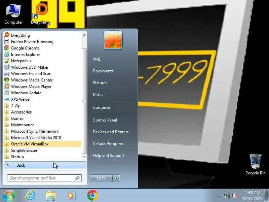The height and width of the screenshot is (202, 269).
Task: Open Everything search from Start menu list
Action: click(x=42, y=35)
